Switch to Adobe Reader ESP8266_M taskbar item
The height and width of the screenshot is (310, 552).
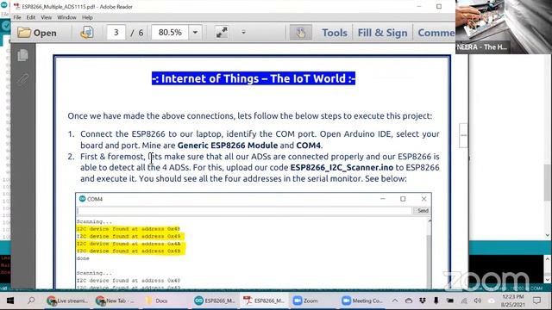tap(264, 301)
